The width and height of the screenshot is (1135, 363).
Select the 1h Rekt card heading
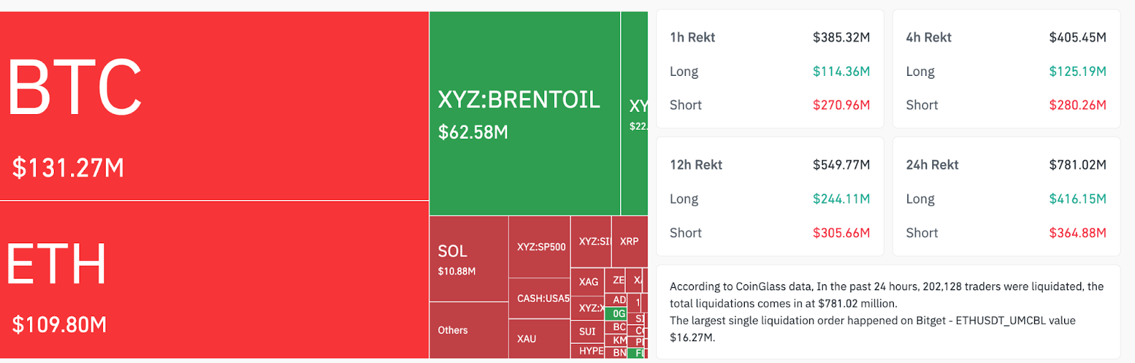692,38
